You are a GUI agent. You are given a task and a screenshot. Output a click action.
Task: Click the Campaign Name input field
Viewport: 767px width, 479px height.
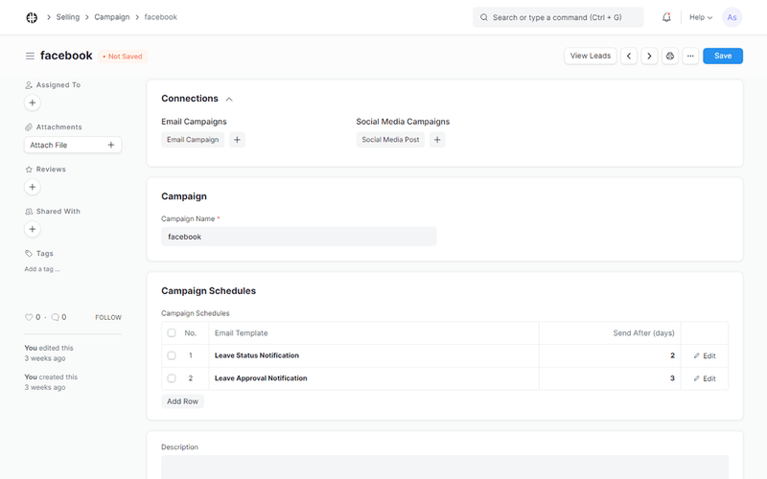click(x=298, y=237)
